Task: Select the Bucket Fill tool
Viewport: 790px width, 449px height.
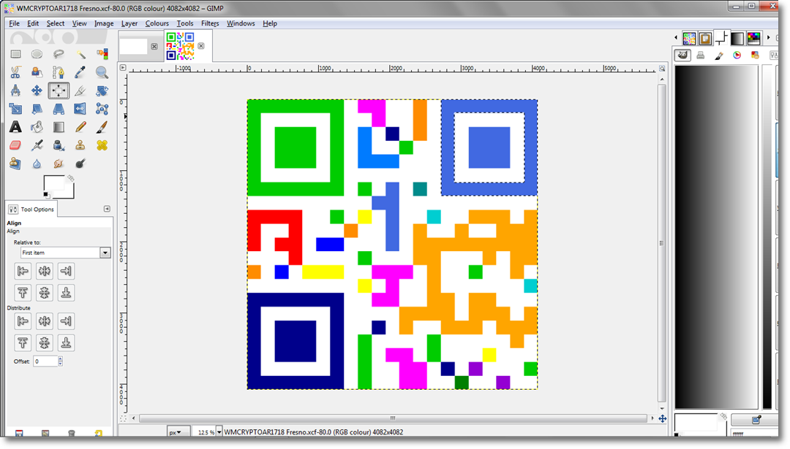Action: tap(37, 127)
